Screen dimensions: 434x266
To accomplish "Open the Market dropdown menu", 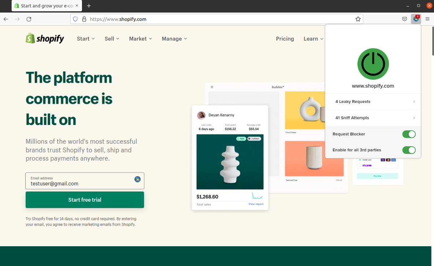I will [140, 39].
